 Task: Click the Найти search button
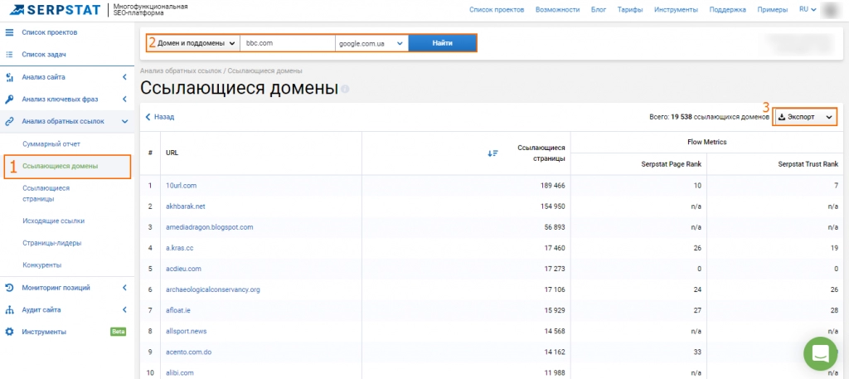(443, 43)
